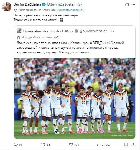Click Friedrich Merz's small avatar
The image size is (140, 150).
pyautogui.click(x=19, y=31)
